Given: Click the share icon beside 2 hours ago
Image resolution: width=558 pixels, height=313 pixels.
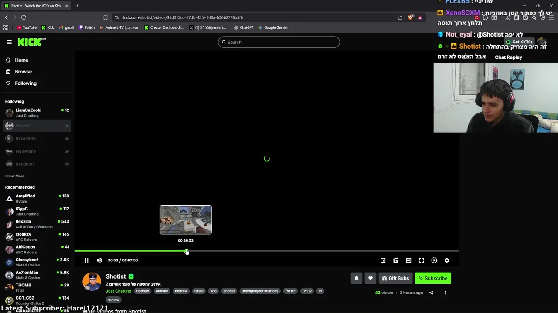Looking at the screenshot, I should (431, 293).
